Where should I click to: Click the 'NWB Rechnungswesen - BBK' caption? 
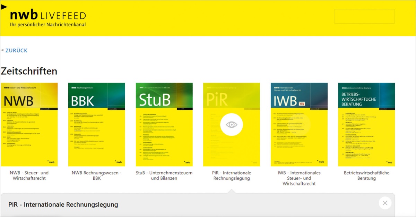click(96, 176)
